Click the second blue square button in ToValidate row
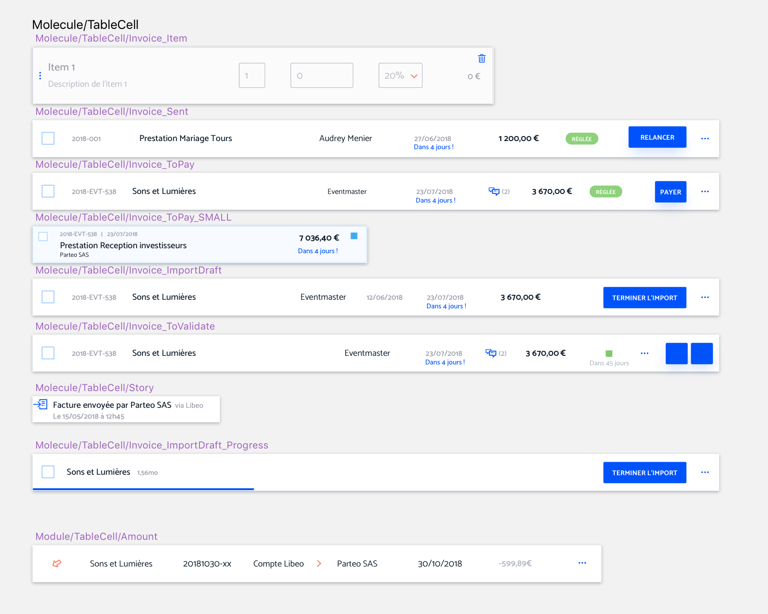 click(x=702, y=354)
